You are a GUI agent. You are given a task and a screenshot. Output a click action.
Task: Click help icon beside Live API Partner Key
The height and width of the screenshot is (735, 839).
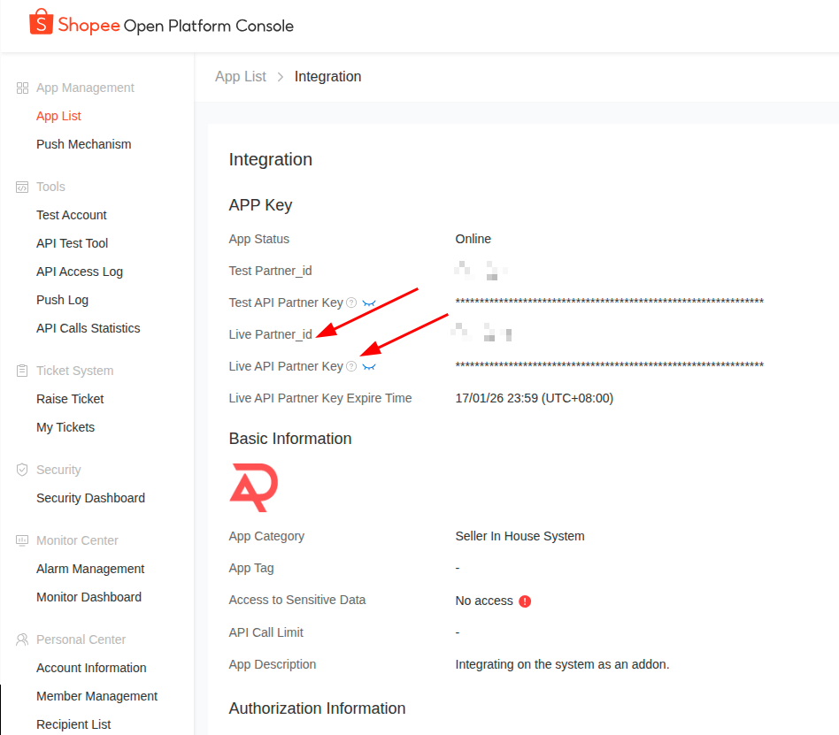[351, 366]
